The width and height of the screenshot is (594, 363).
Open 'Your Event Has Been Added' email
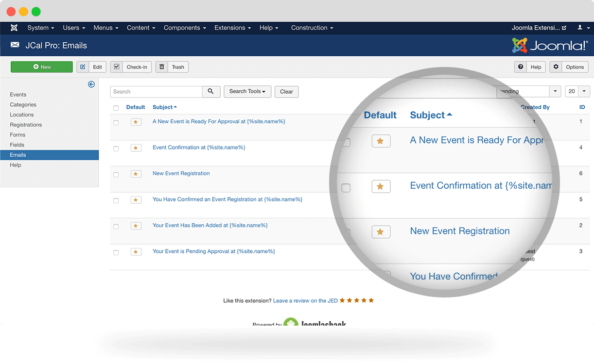click(x=210, y=225)
